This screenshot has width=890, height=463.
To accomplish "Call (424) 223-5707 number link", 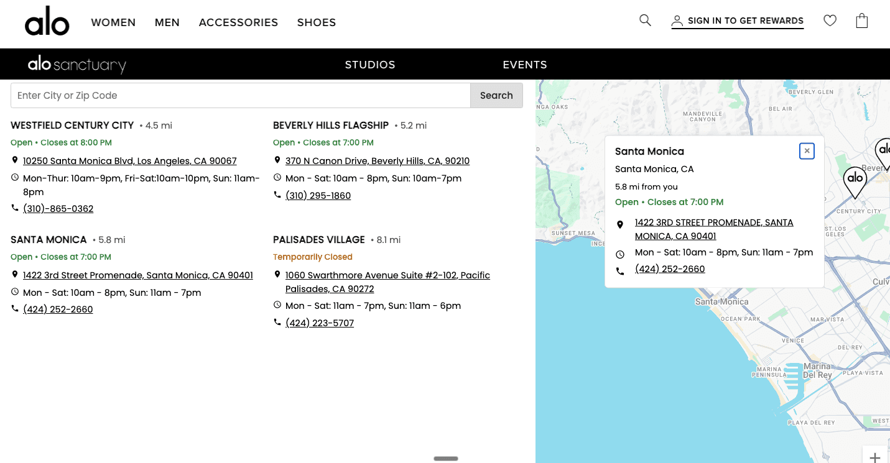I will [x=320, y=323].
